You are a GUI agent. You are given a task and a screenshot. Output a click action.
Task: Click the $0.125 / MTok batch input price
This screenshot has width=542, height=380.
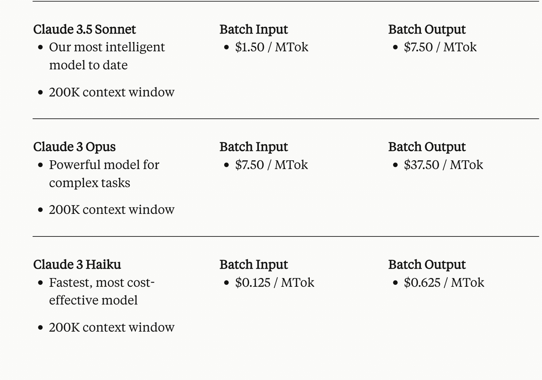pyautogui.click(x=275, y=282)
